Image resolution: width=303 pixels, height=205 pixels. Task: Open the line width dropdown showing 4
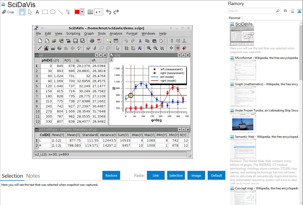98,12
